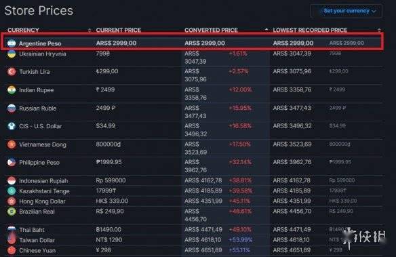The width and height of the screenshot is (396, 257).
Task: Click the Turkish Lira flag icon
Action: click(12, 72)
